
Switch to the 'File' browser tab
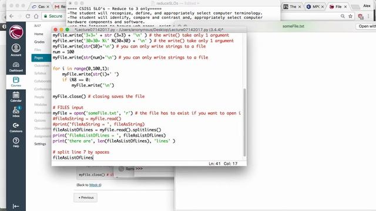[x=338, y=6]
